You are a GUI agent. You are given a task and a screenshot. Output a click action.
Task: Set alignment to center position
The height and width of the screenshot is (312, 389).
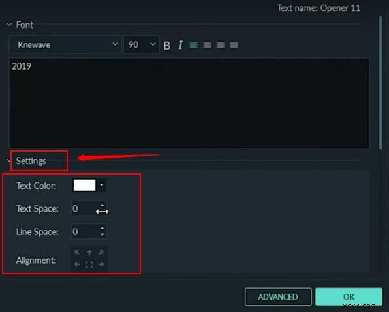tap(89, 264)
